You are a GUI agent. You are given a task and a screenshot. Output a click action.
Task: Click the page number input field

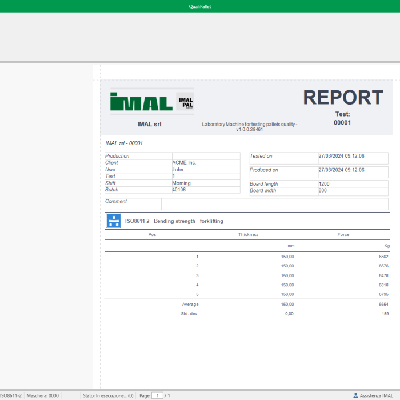(x=157, y=395)
